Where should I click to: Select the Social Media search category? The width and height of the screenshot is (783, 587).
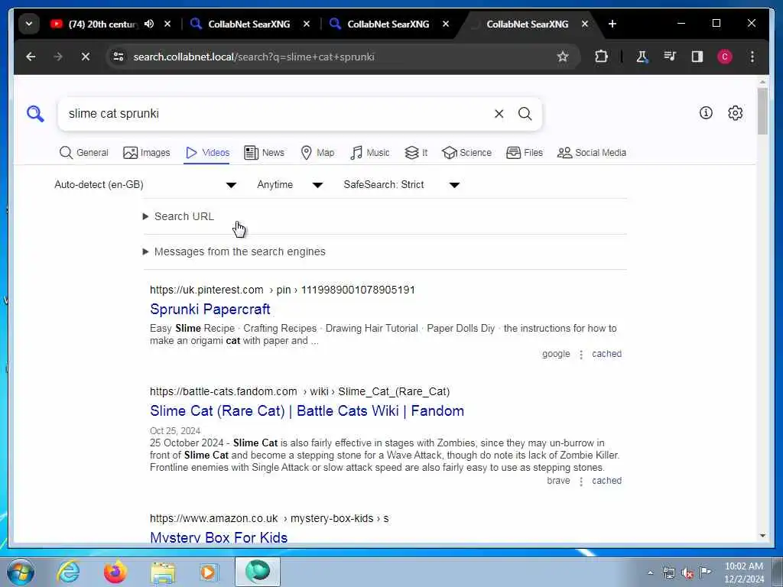click(592, 153)
